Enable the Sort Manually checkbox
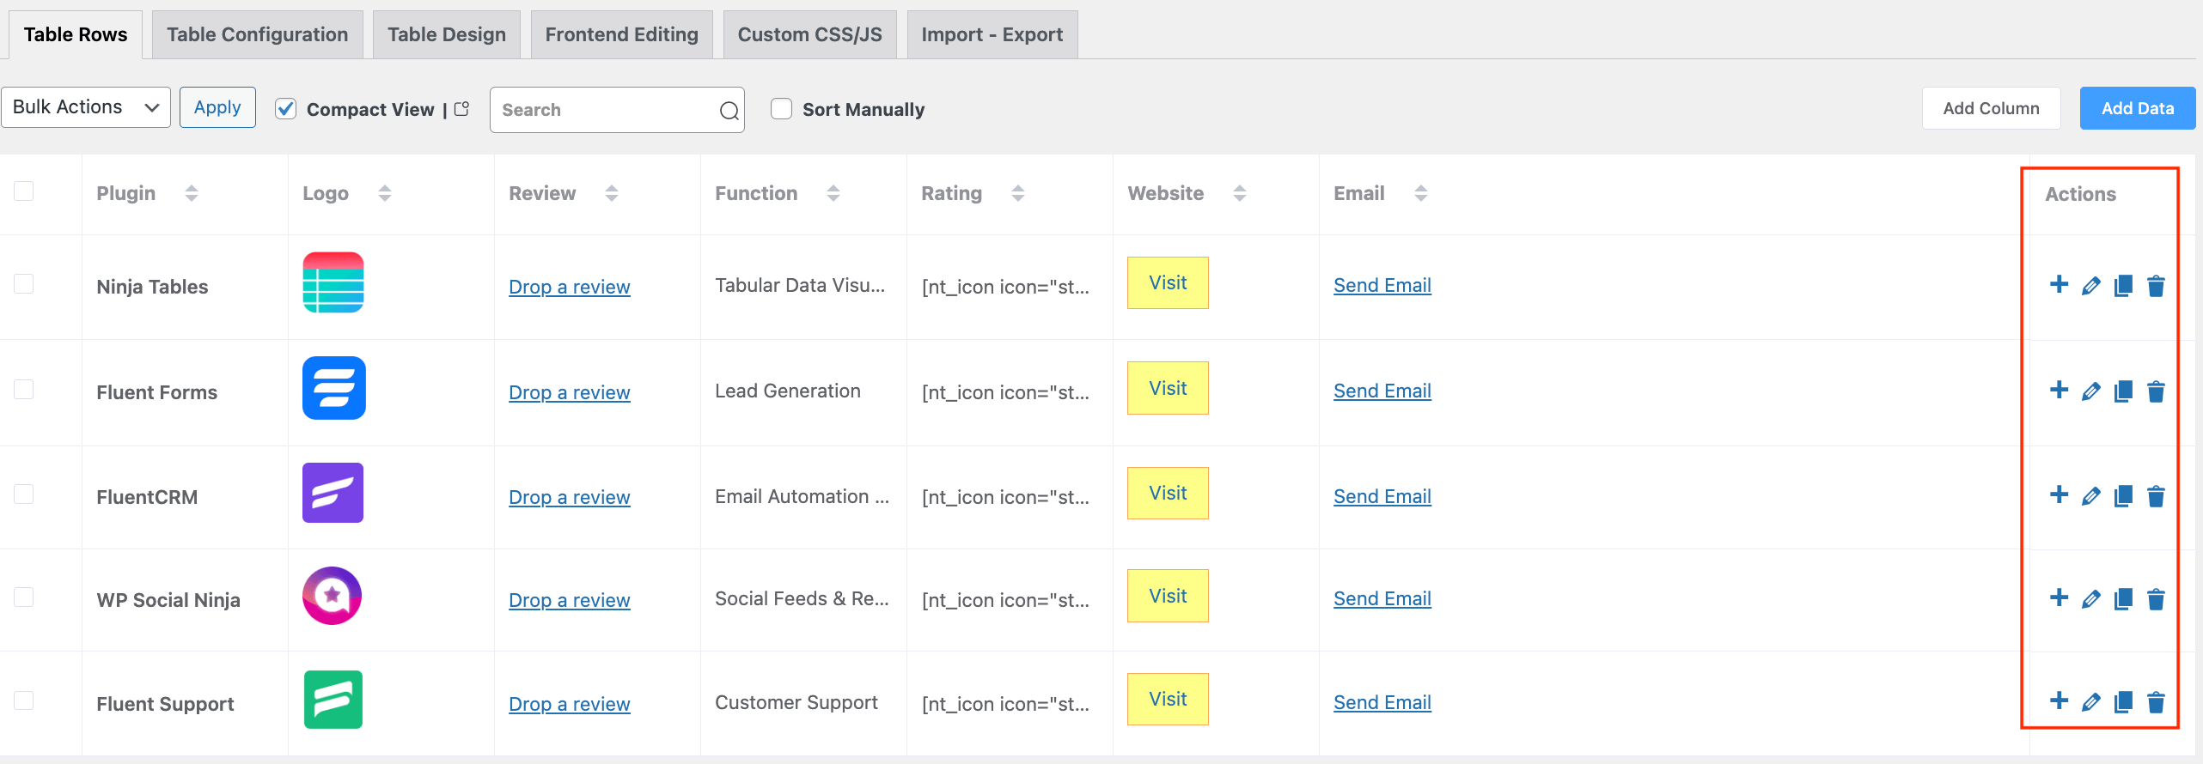This screenshot has width=2203, height=764. click(781, 109)
